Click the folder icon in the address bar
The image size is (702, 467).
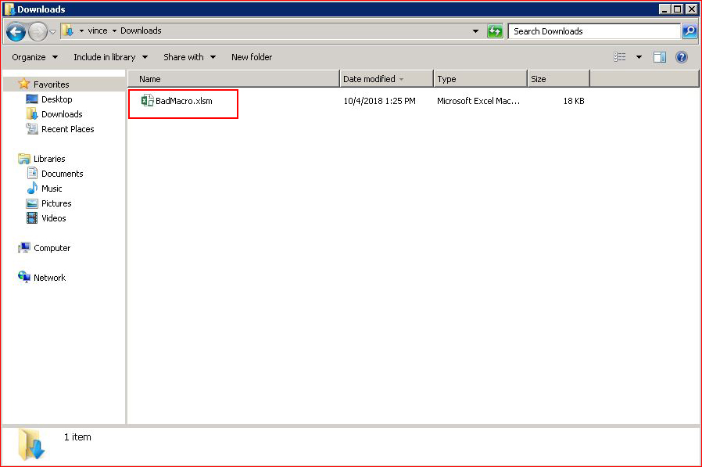(x=67, y=31)
